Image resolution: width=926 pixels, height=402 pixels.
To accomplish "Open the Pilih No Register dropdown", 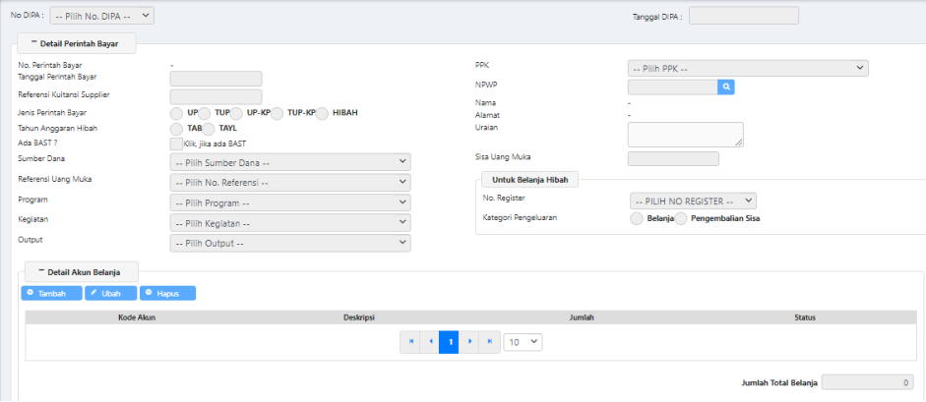I will (x=694, y=201).
